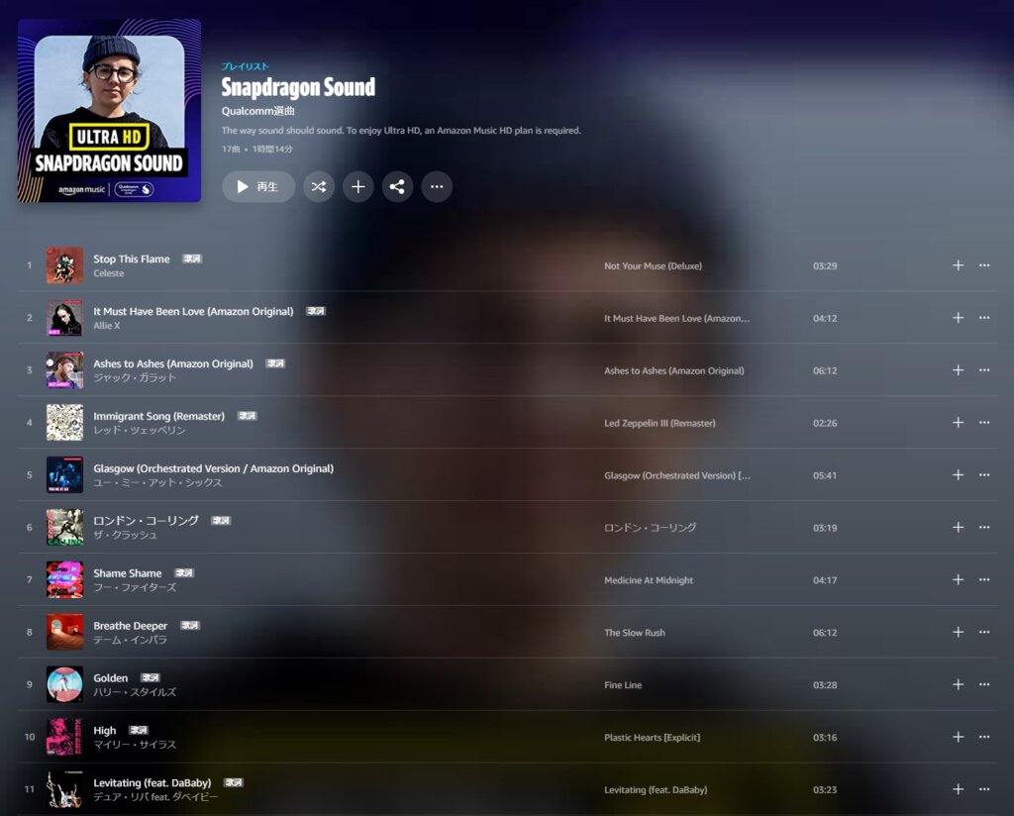Add Golden to library
This screenshot has width=1014, height=816.
[x=958, y=684]
